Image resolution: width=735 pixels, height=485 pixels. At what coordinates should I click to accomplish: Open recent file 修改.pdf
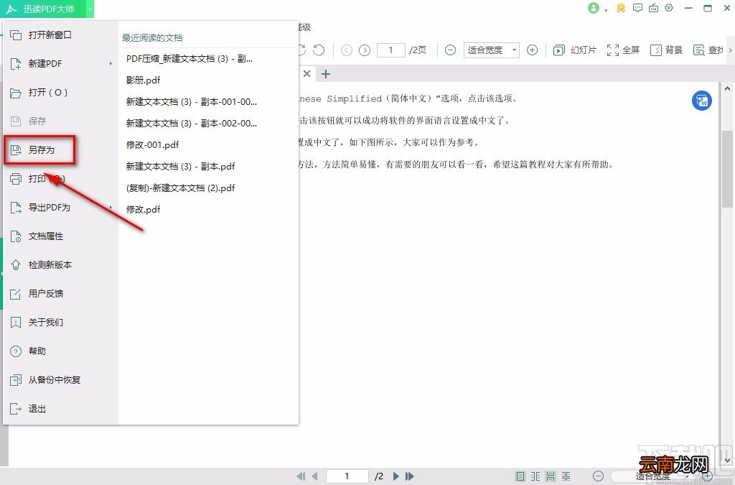143,210
